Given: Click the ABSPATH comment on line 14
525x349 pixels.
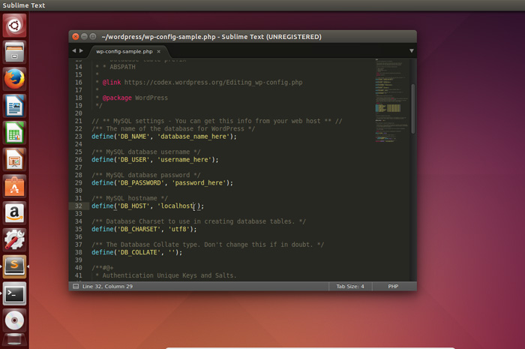Looking at the screenshot, I should 122,67.
